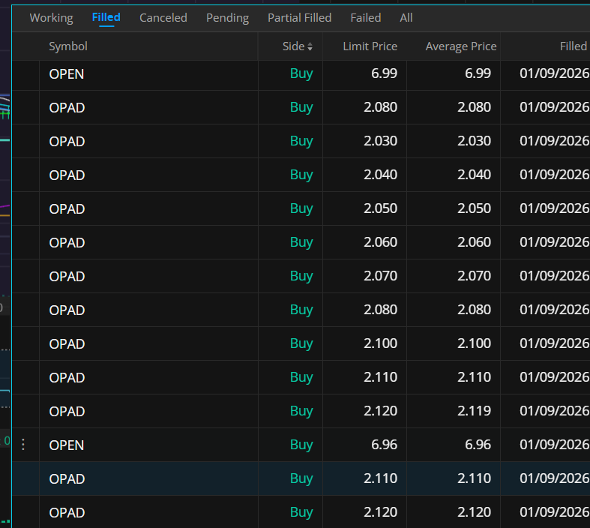Show the Pending orders tab
This screenshot has height=528, width=590.
click(x=227, y=18)
